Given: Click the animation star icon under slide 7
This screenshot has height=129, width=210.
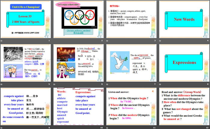Looking at the screenshot, I should [x=107, y=84].
